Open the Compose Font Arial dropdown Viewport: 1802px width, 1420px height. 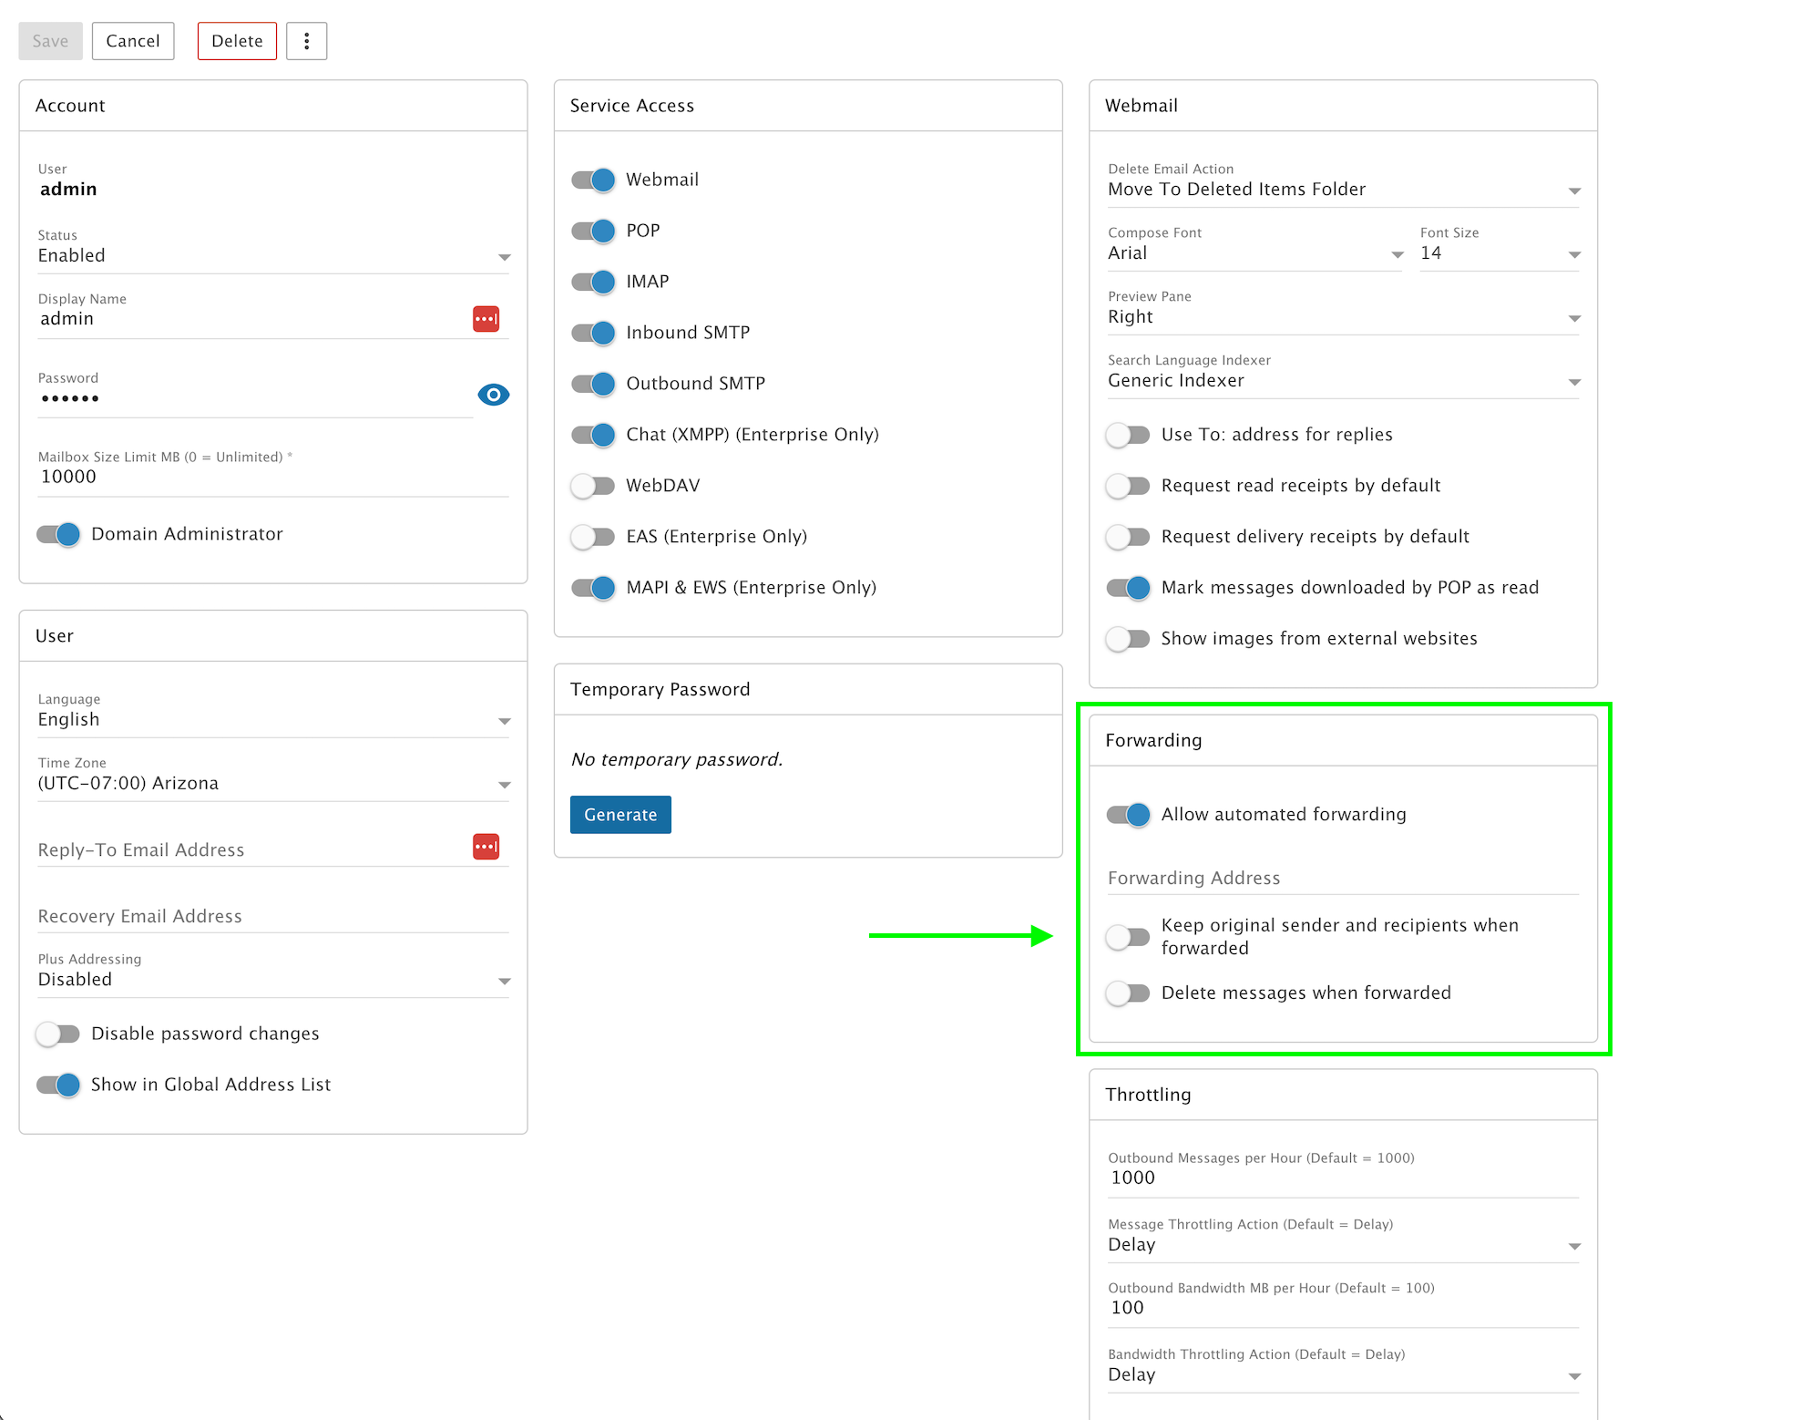tap(1254, 253)
